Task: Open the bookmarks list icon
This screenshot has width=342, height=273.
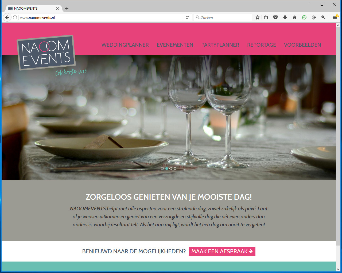Action: point(266,17)
